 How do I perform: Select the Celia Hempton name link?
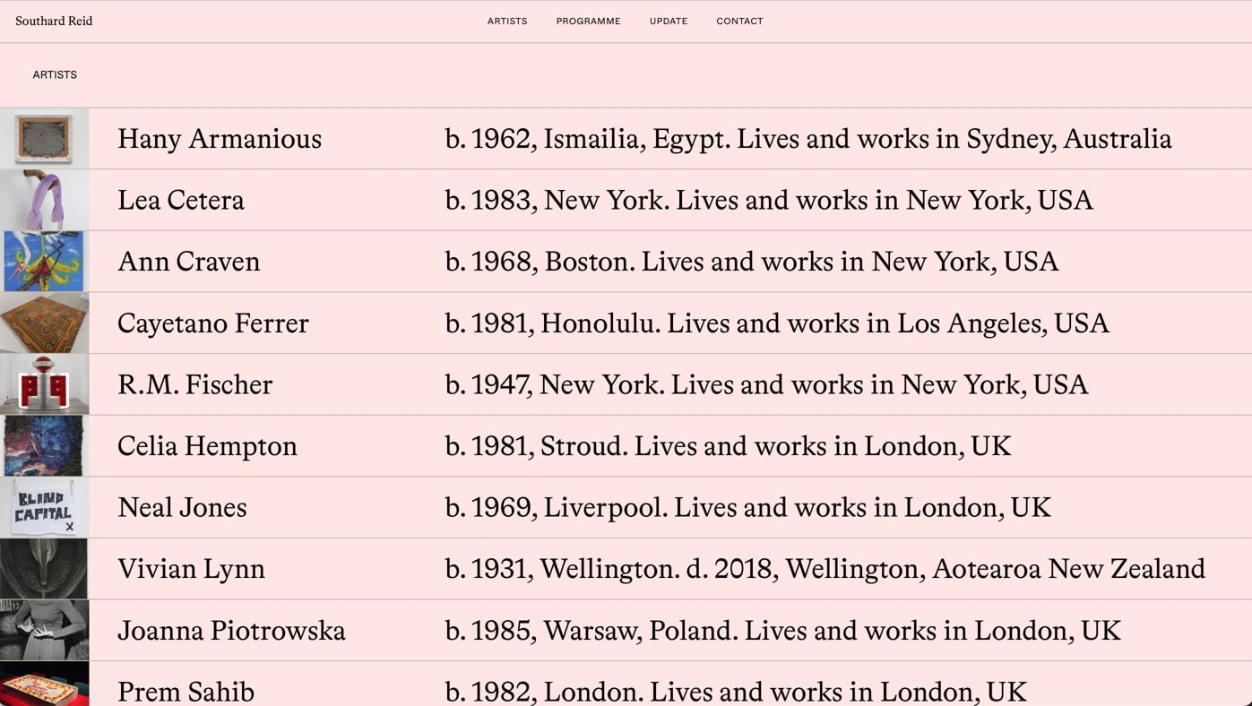(x=207, y=446)
